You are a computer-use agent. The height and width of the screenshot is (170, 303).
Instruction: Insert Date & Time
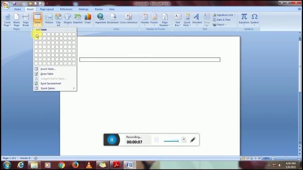pyautogui.click(x=222, y=20)
